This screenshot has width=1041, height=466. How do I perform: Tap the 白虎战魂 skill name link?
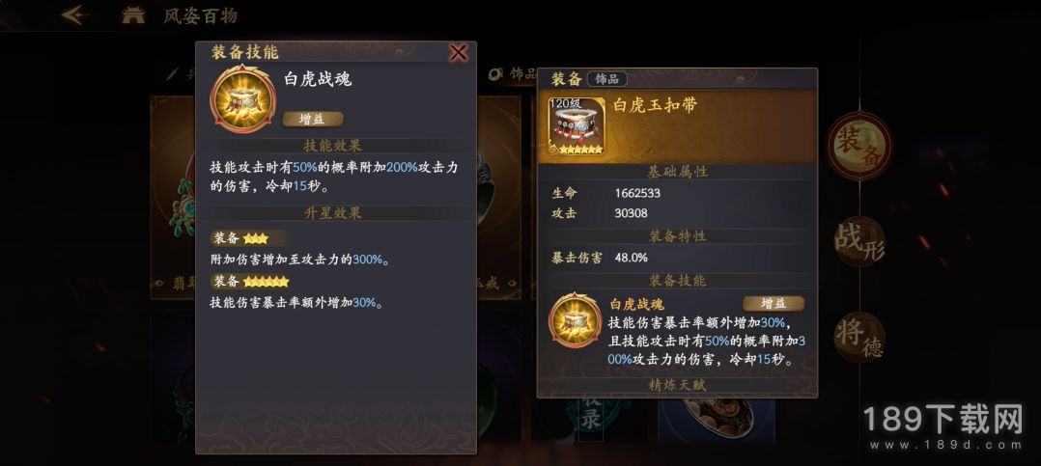pos(636,304)
